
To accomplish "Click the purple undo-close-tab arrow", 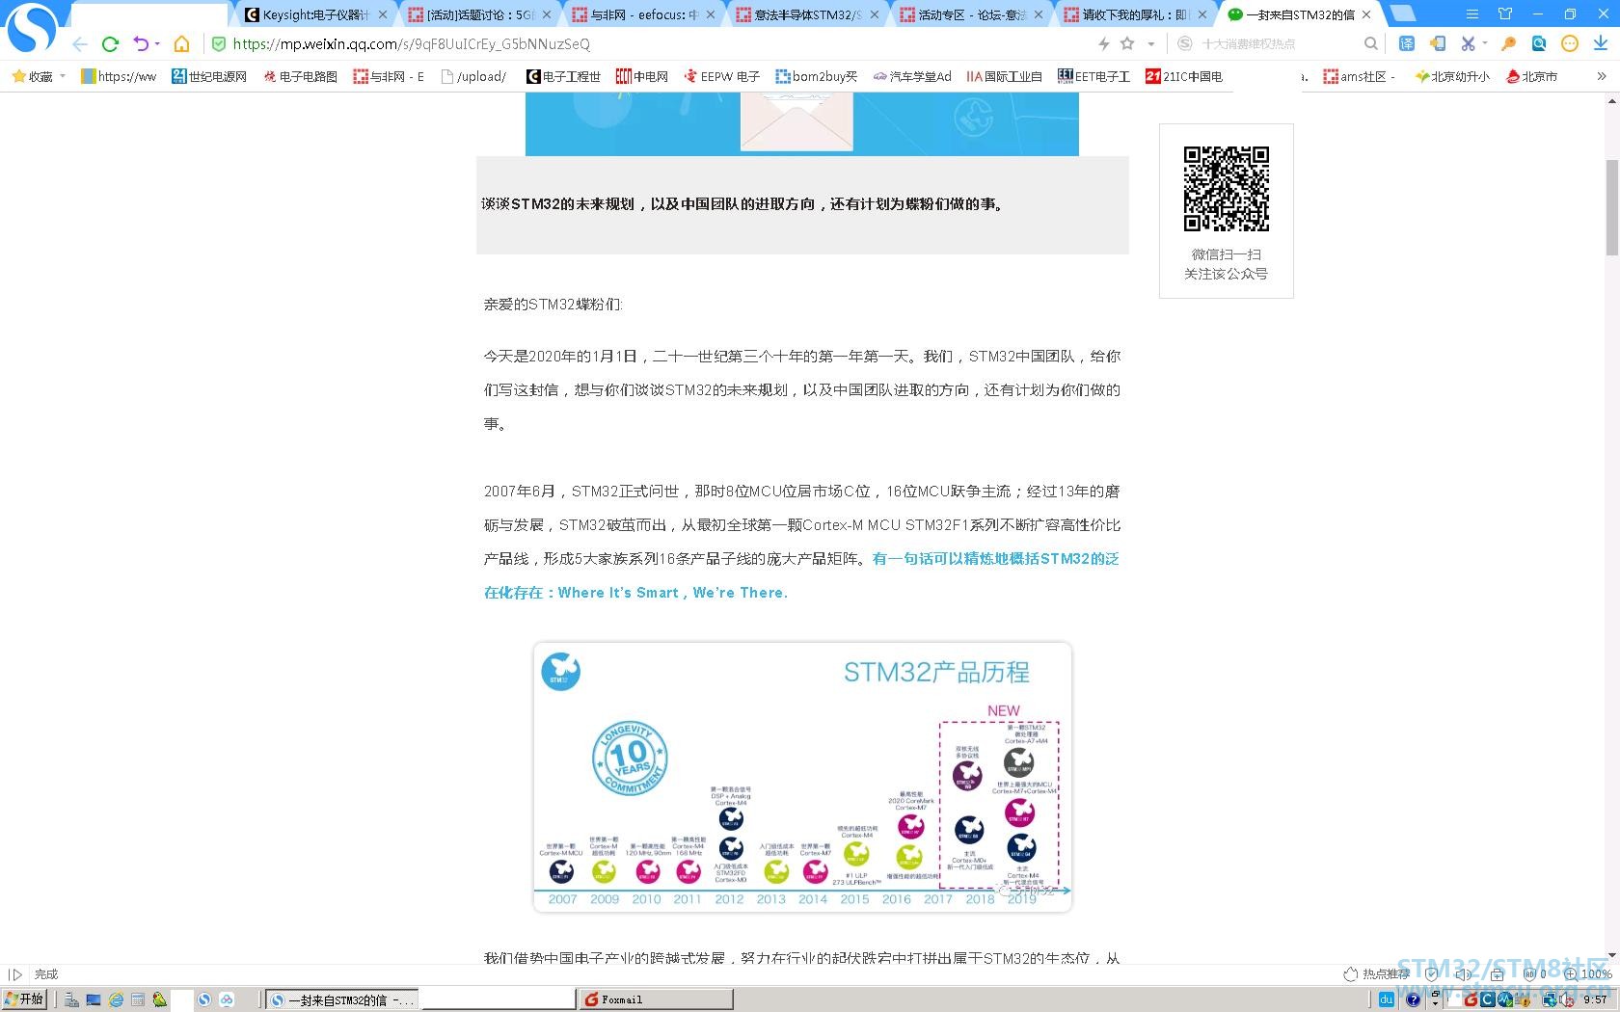I will [141, 44].
